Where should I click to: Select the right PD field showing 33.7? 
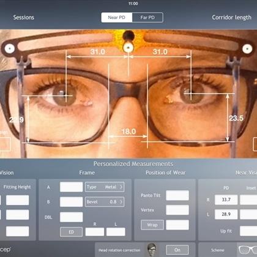pos(226,199)
